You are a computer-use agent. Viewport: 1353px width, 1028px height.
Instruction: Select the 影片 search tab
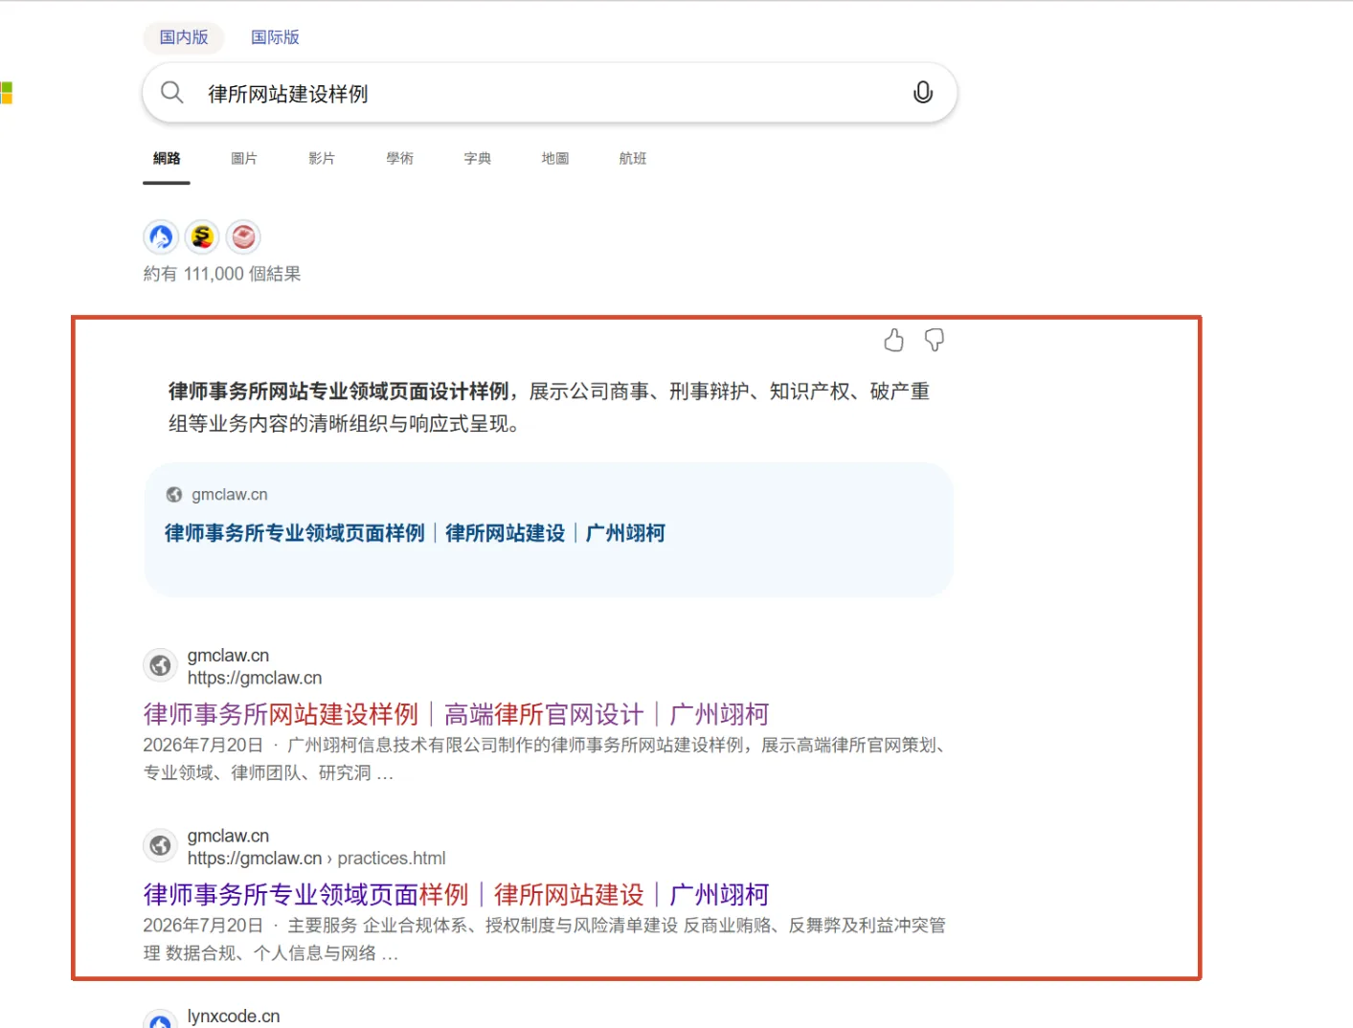point(322,158)
